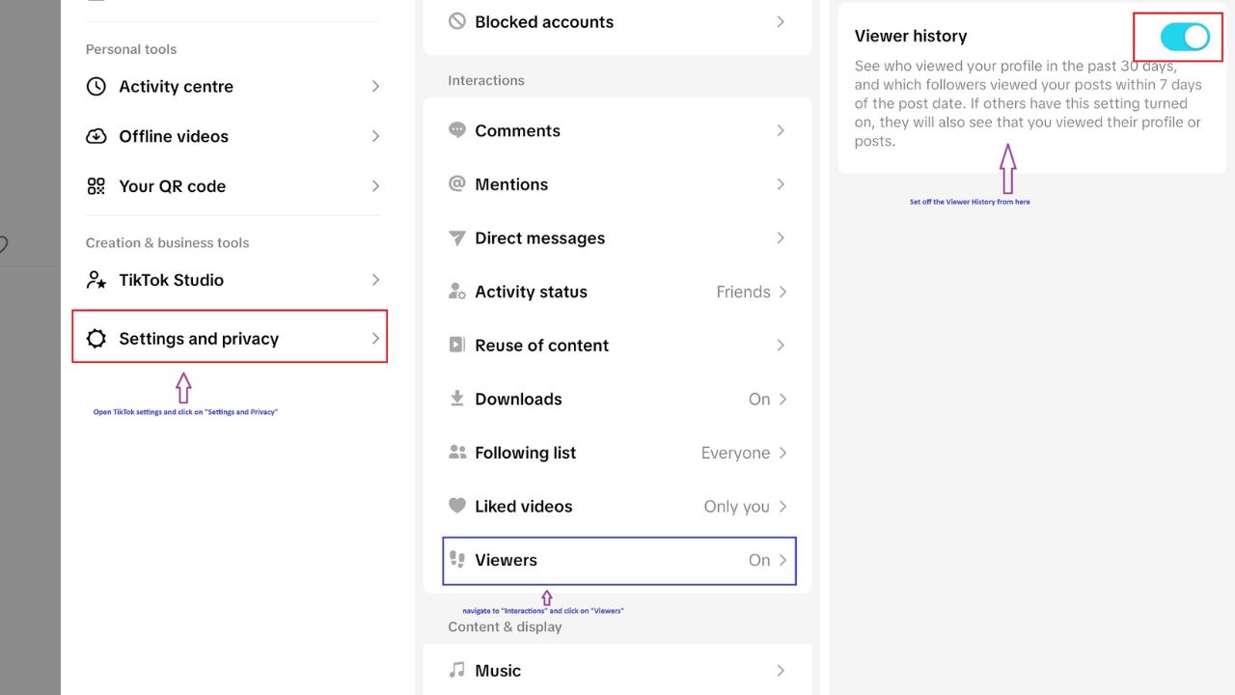Open Comments privacy settings

(x=617, y=130)
